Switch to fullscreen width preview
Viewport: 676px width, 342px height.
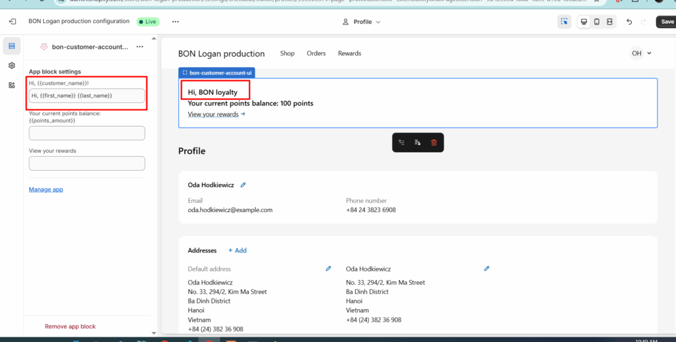coord(609,22)
